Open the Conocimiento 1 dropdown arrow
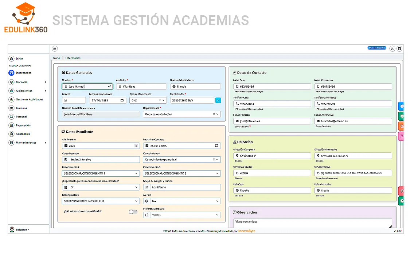Viewport: 410px width, 256px height. (x=217, y=159)
